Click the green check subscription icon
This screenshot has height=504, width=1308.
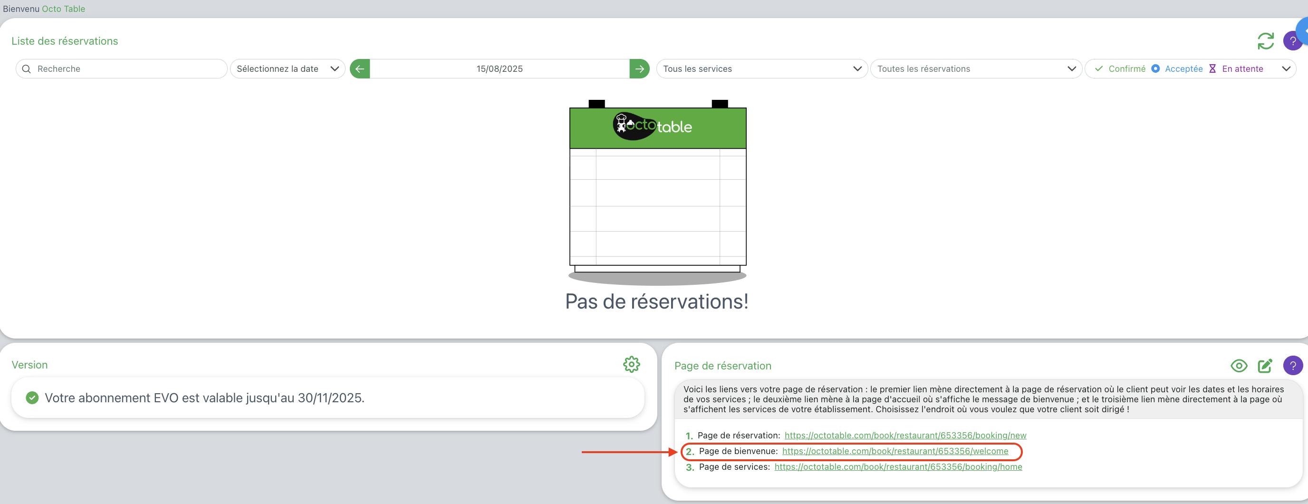pos(32,398)
